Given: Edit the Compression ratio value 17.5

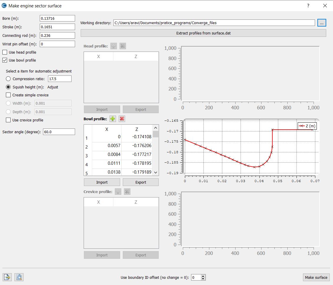Looking at the screenshot, I should tap(60, 79).
